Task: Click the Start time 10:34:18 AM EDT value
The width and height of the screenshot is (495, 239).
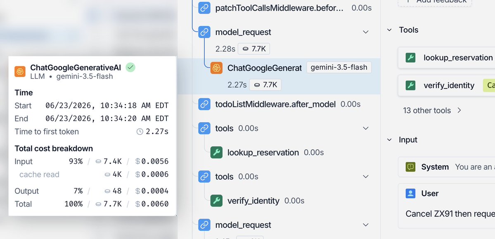Action: 107,106
